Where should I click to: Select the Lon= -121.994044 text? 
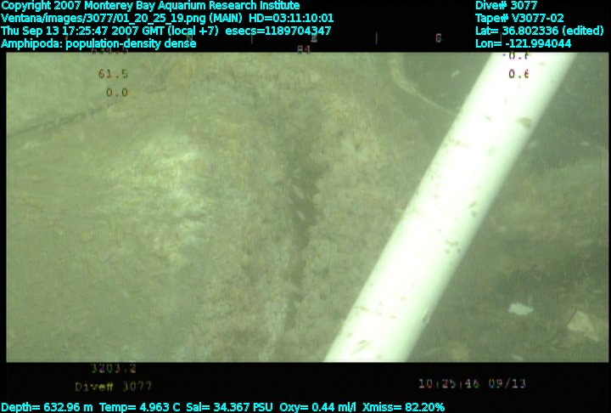point(524,43)
